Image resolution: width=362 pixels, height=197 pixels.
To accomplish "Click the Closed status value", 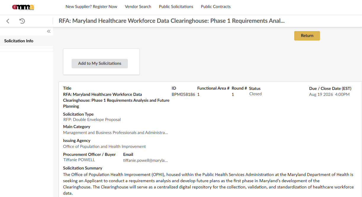I will [255, 94].
